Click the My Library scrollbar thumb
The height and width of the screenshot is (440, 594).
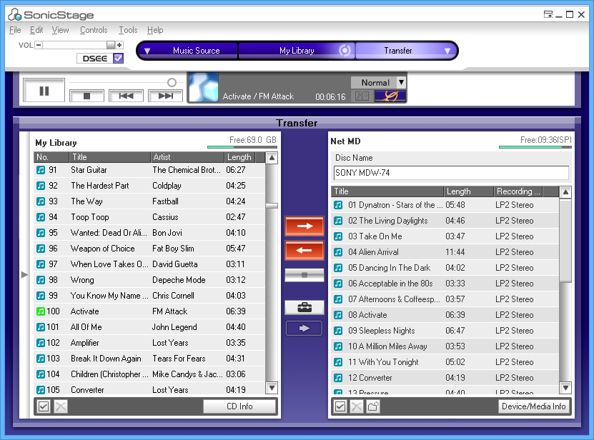click(272, 206)
